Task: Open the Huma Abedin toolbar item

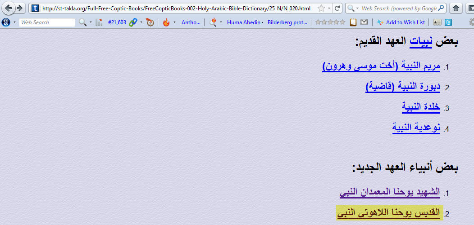Action: (x=243, y=22)
